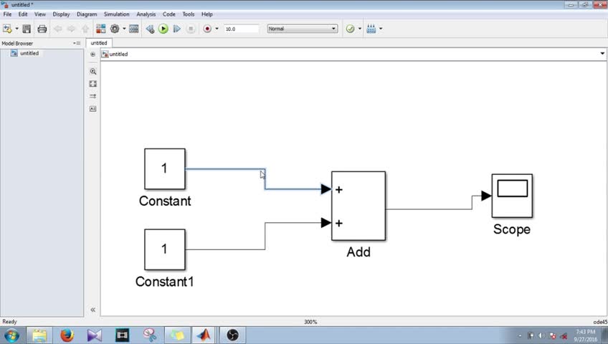Screen dimensions: 608x344
Task: Open the Code menu
Action: tap(168, 14)
